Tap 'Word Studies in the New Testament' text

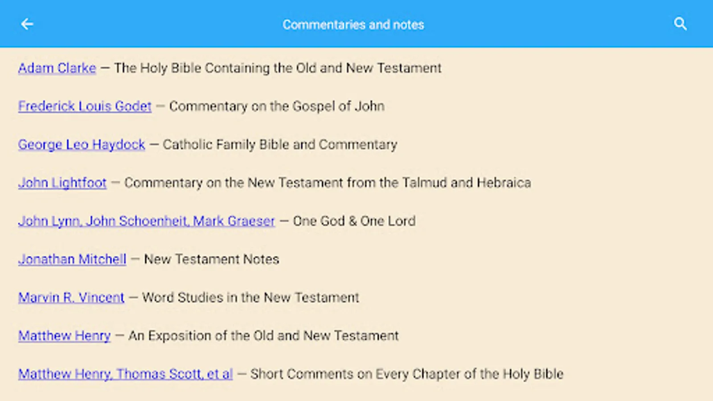(250, 298)
